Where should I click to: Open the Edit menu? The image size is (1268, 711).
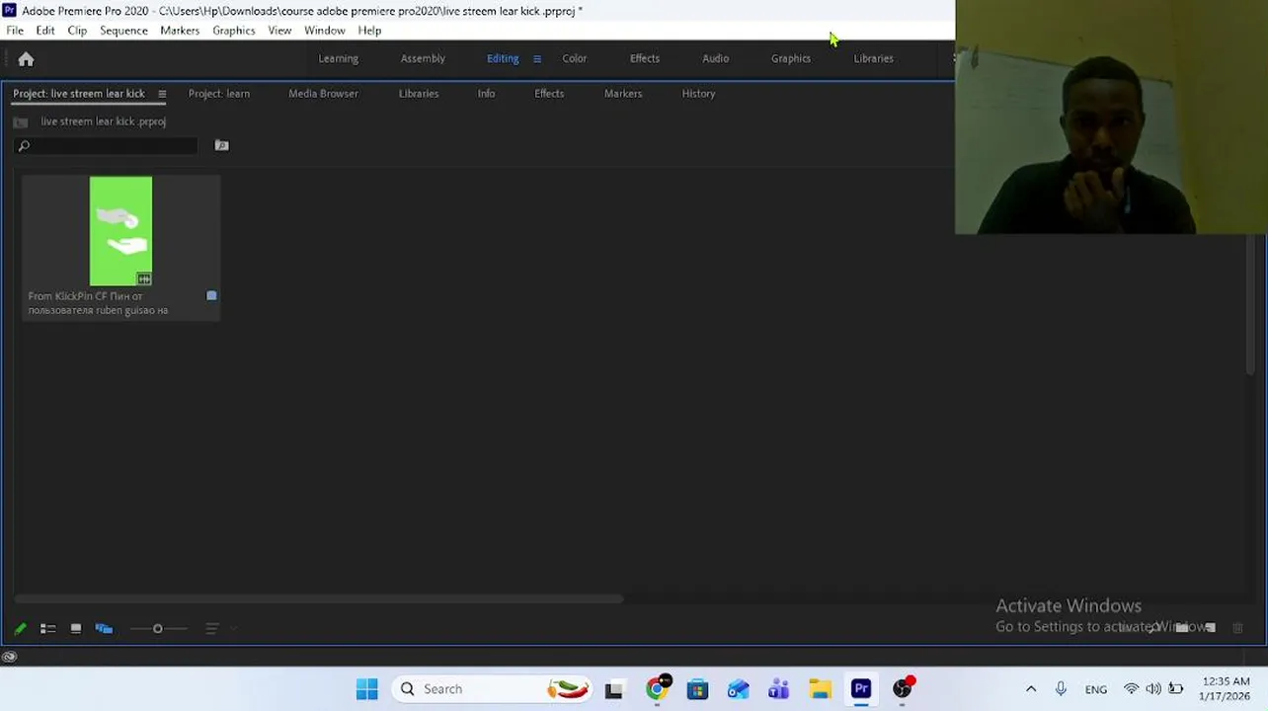[x=45, y=31]
